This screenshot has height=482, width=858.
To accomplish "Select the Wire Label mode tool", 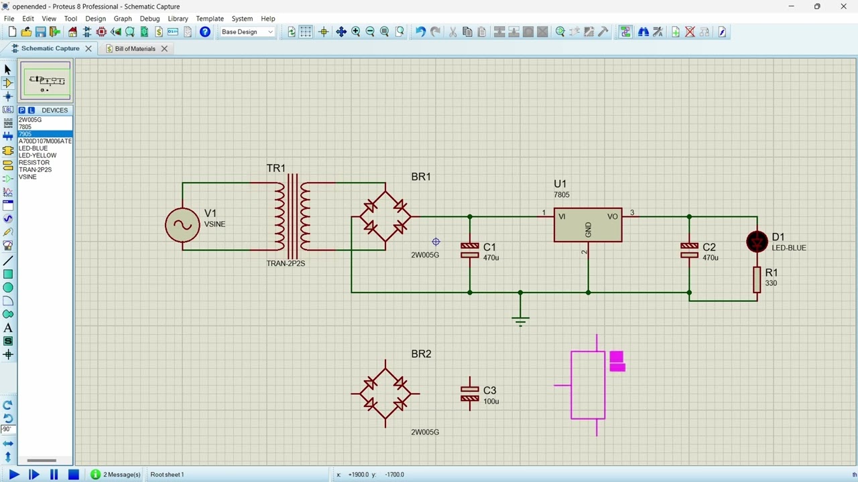I will [x=8, y=110].
